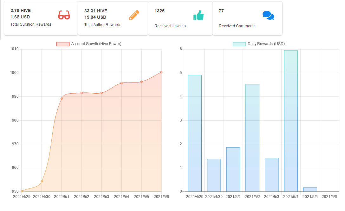Toggle the Account Growth (Hive Power) legend swatch
The image size is (345, 211).
coord(63,44)
